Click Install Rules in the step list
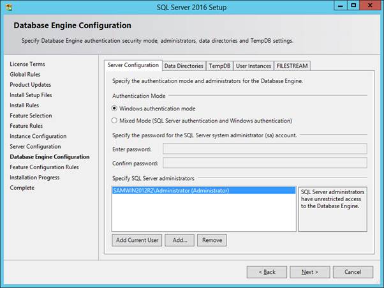384x288 pixels. (x=24, y=105)
